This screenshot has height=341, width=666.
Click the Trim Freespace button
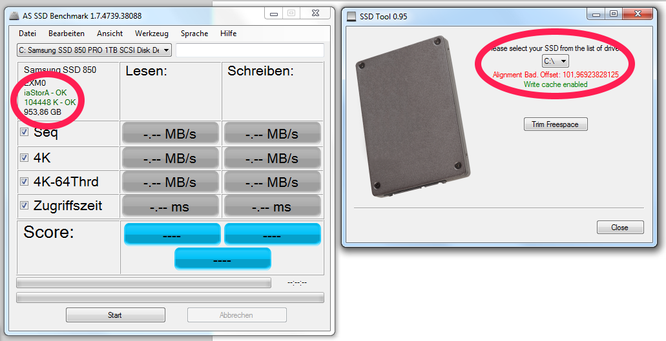click(x=555, y=124)
